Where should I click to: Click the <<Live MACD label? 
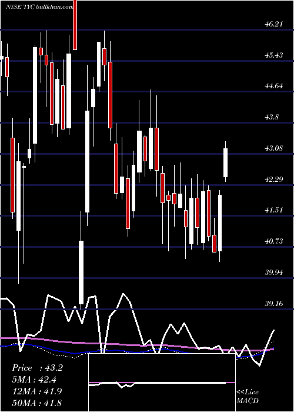tap(248, 396)
